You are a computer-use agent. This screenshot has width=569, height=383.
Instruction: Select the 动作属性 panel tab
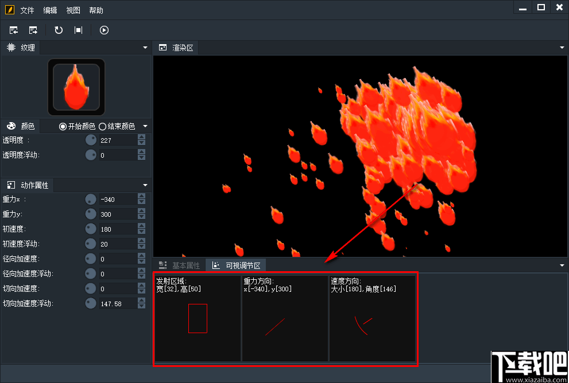(28, 185)
